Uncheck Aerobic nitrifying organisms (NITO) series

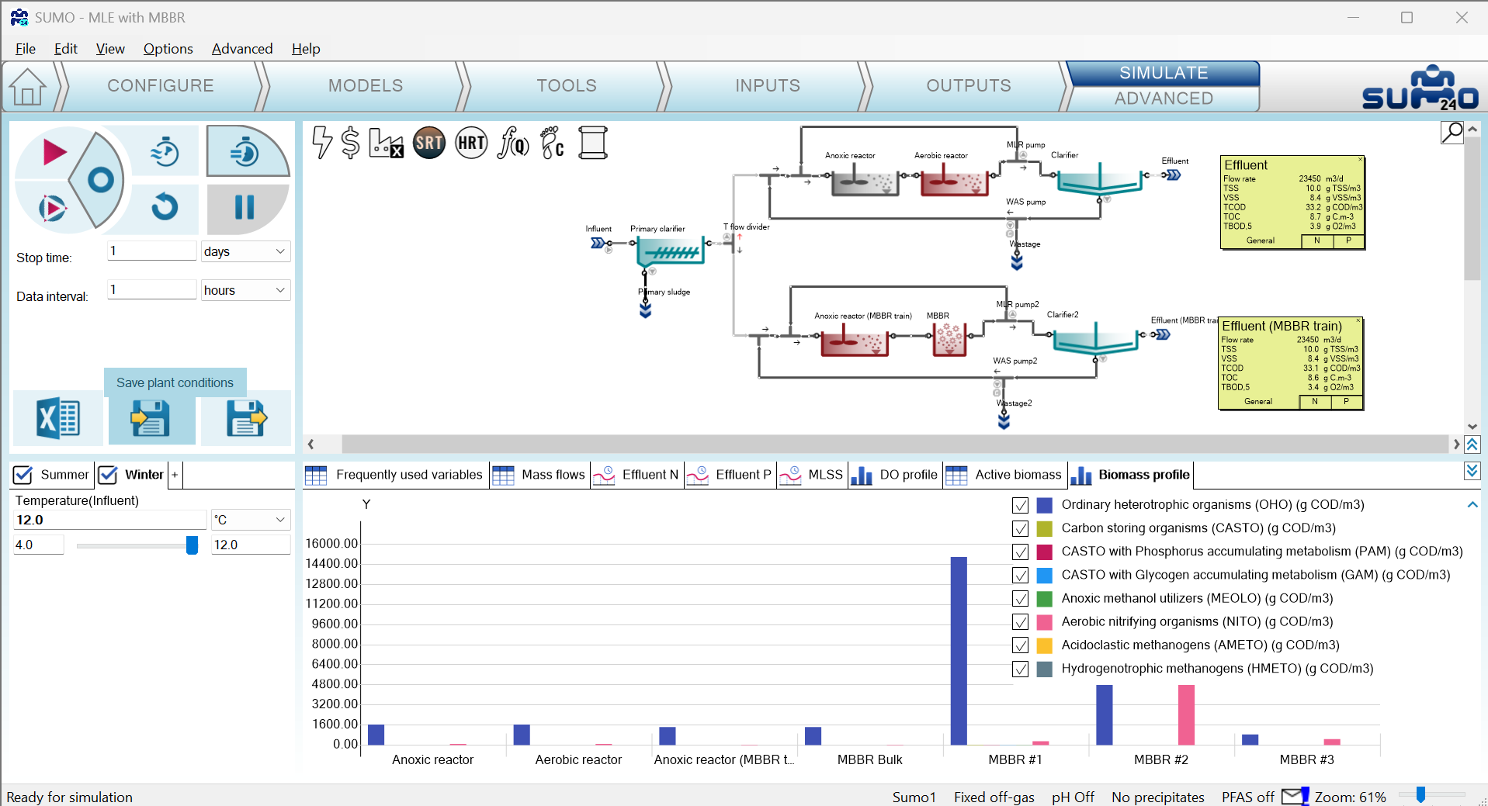tap(1020, 621)
